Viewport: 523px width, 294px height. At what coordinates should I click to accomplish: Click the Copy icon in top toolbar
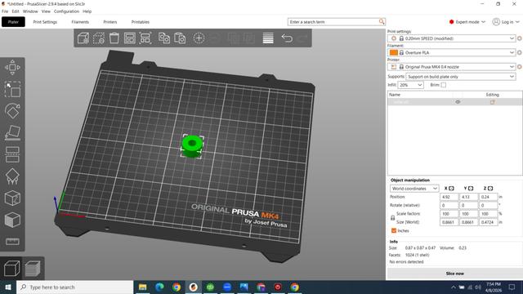pyautogui.click(x=164, y=38)
